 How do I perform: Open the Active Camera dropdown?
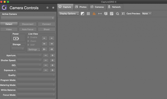coord(28,18)
